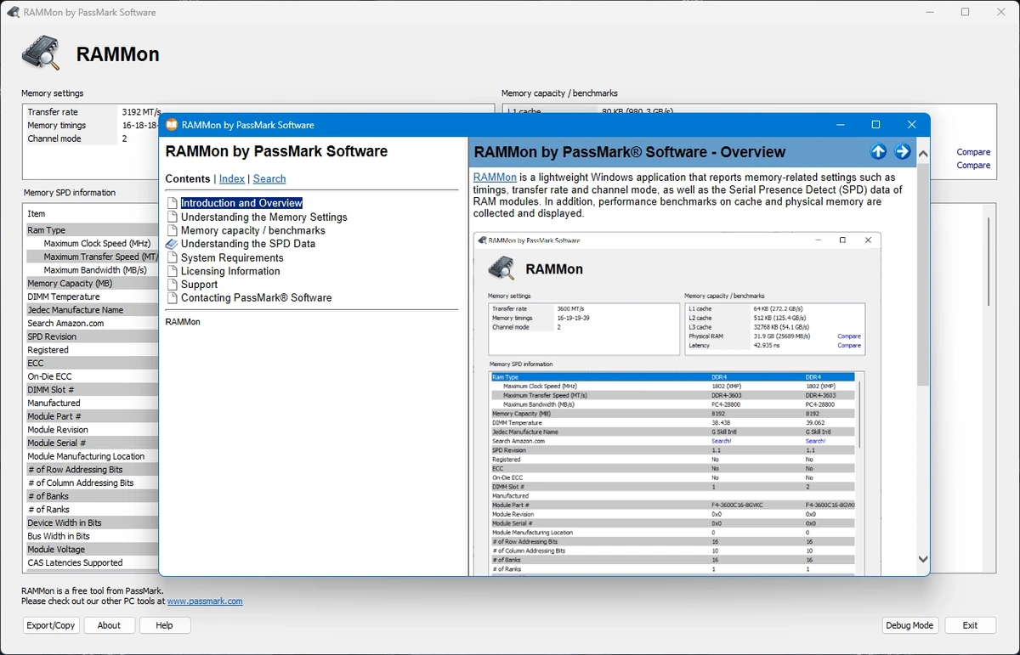The image size is (1020, 655).
Task: Open Introduction and Overview help topic
Action: tap(241, 203)
